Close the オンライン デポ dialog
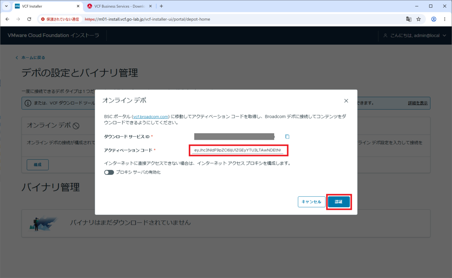Image resolution: width=452 pixels, height=278 pixels. point(346,101)
